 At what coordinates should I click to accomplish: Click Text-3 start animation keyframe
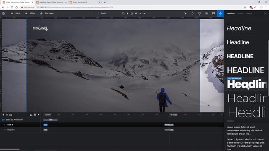coord(45,125)
